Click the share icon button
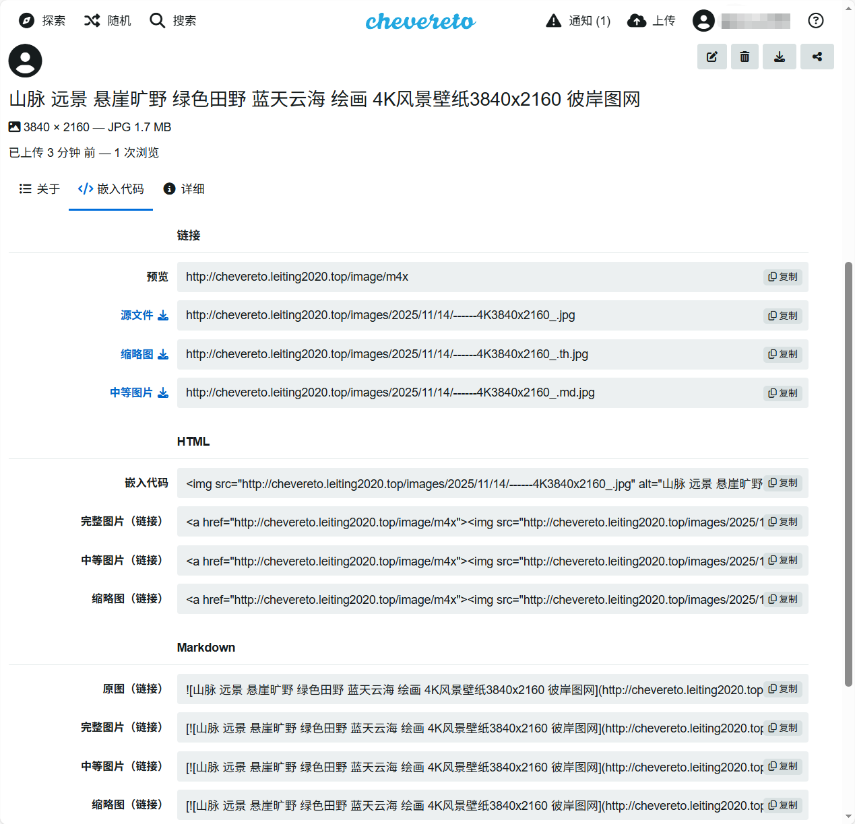The width and height of the screenshot is (855, 824). coord(817,57)
